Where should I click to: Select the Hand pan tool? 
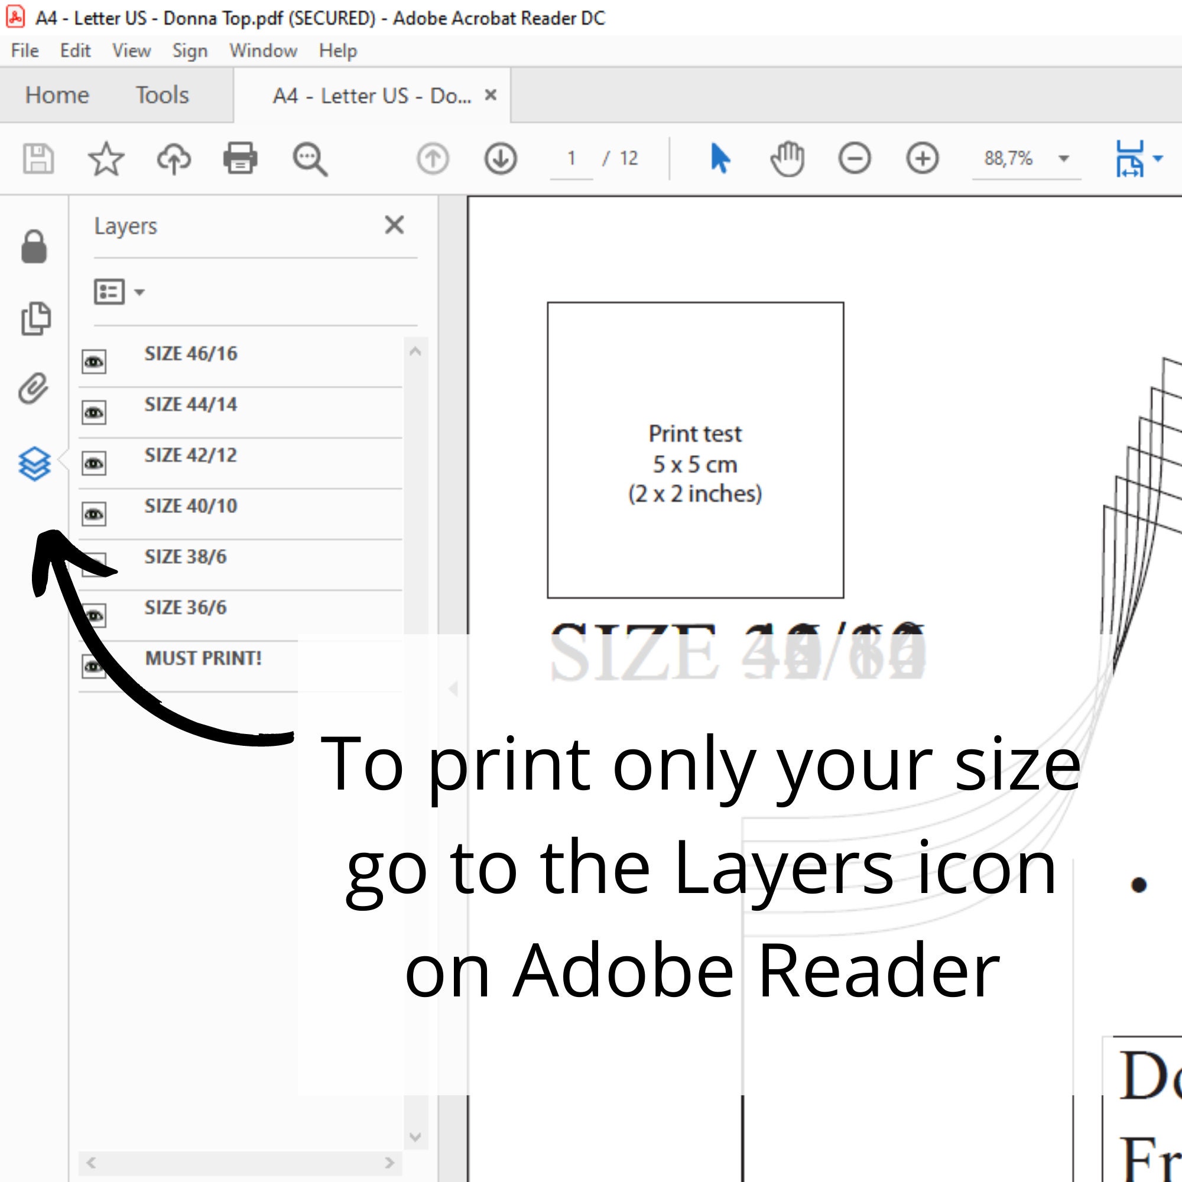coord(787,158)
